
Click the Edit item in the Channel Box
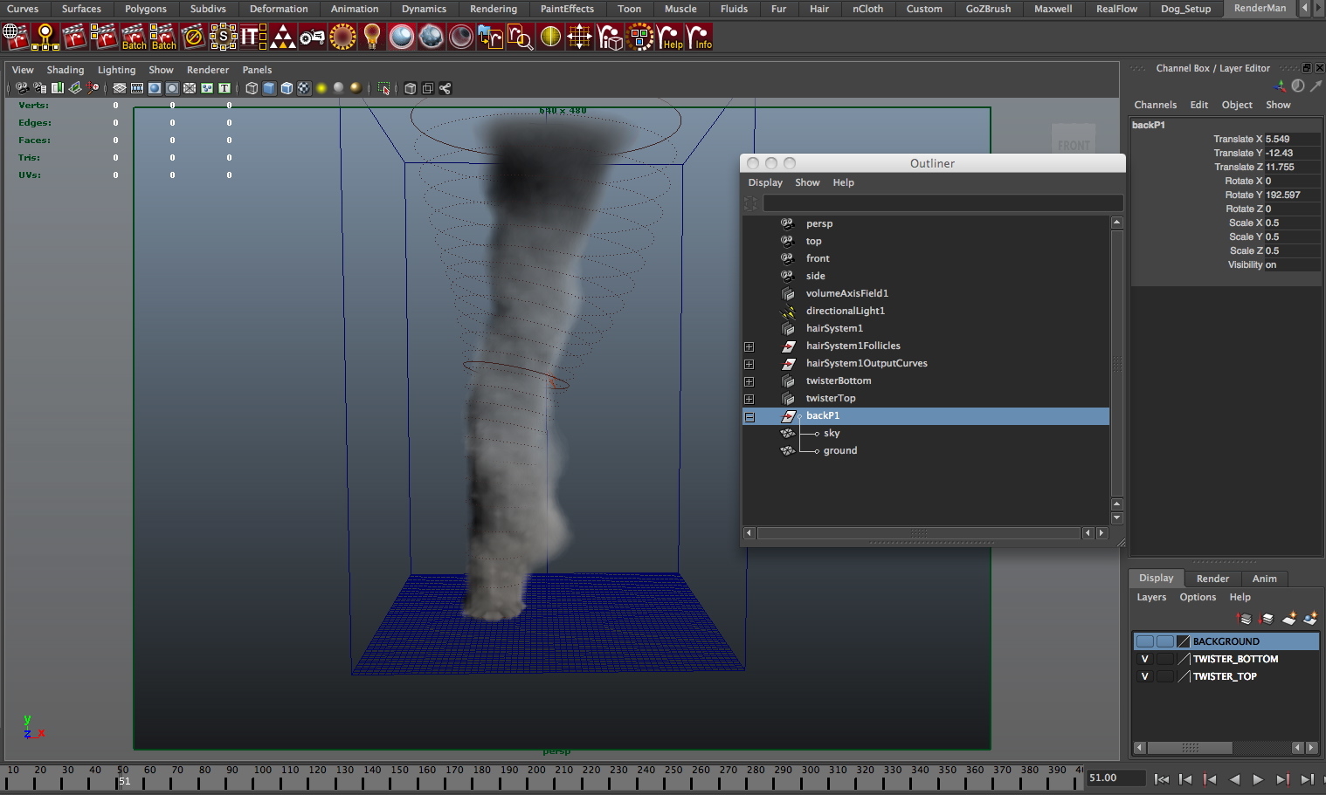(x=1198, y=104)
